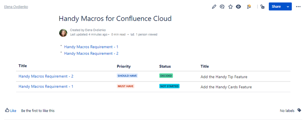This screenshot has width=307, height=121.
Task: Click the 'Created by Elena Ovdienko' byline
Action: coord(88,30)
